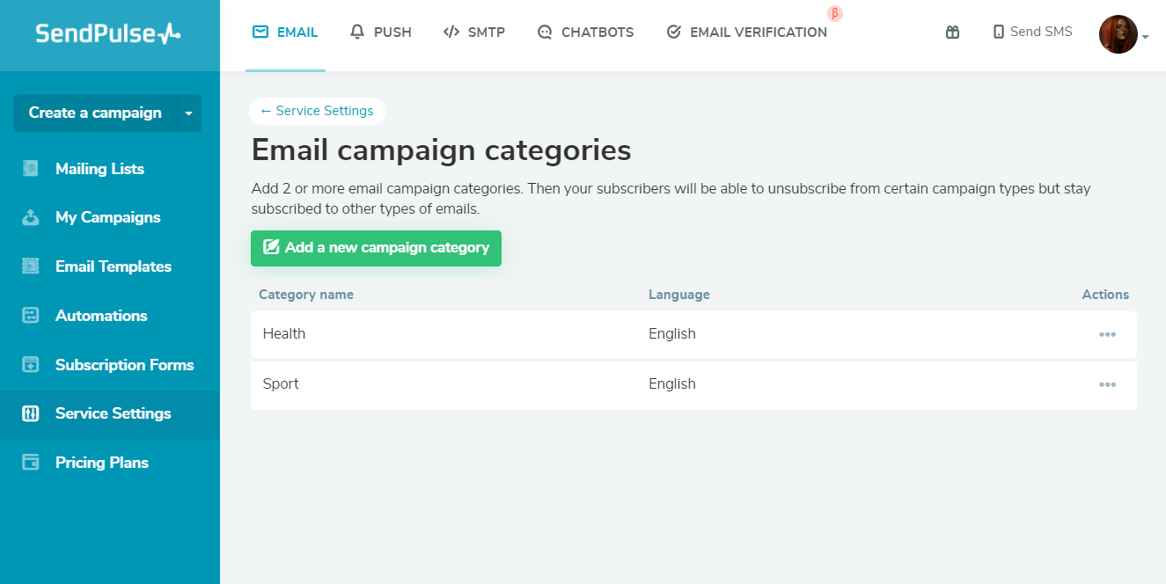Click the Email Templates sidebar icon

(31, 266)
